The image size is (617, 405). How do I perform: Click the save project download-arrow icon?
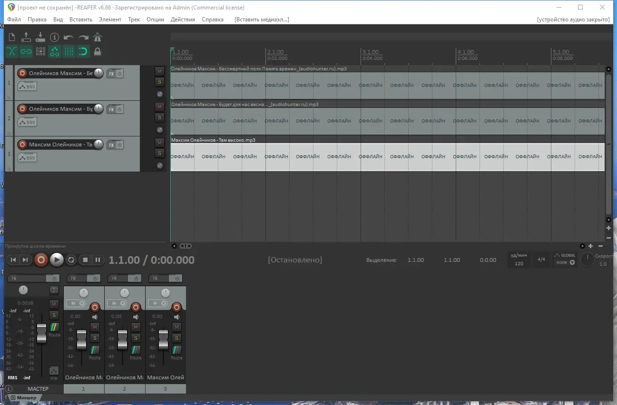pos(40,37)
